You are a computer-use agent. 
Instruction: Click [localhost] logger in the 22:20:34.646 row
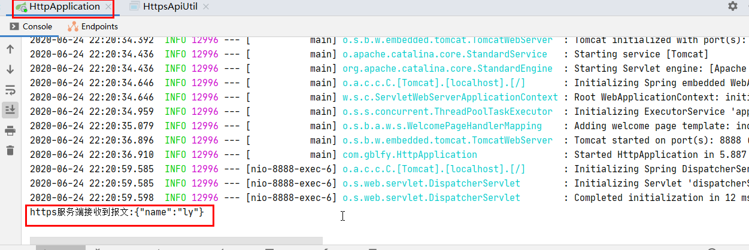434,83
